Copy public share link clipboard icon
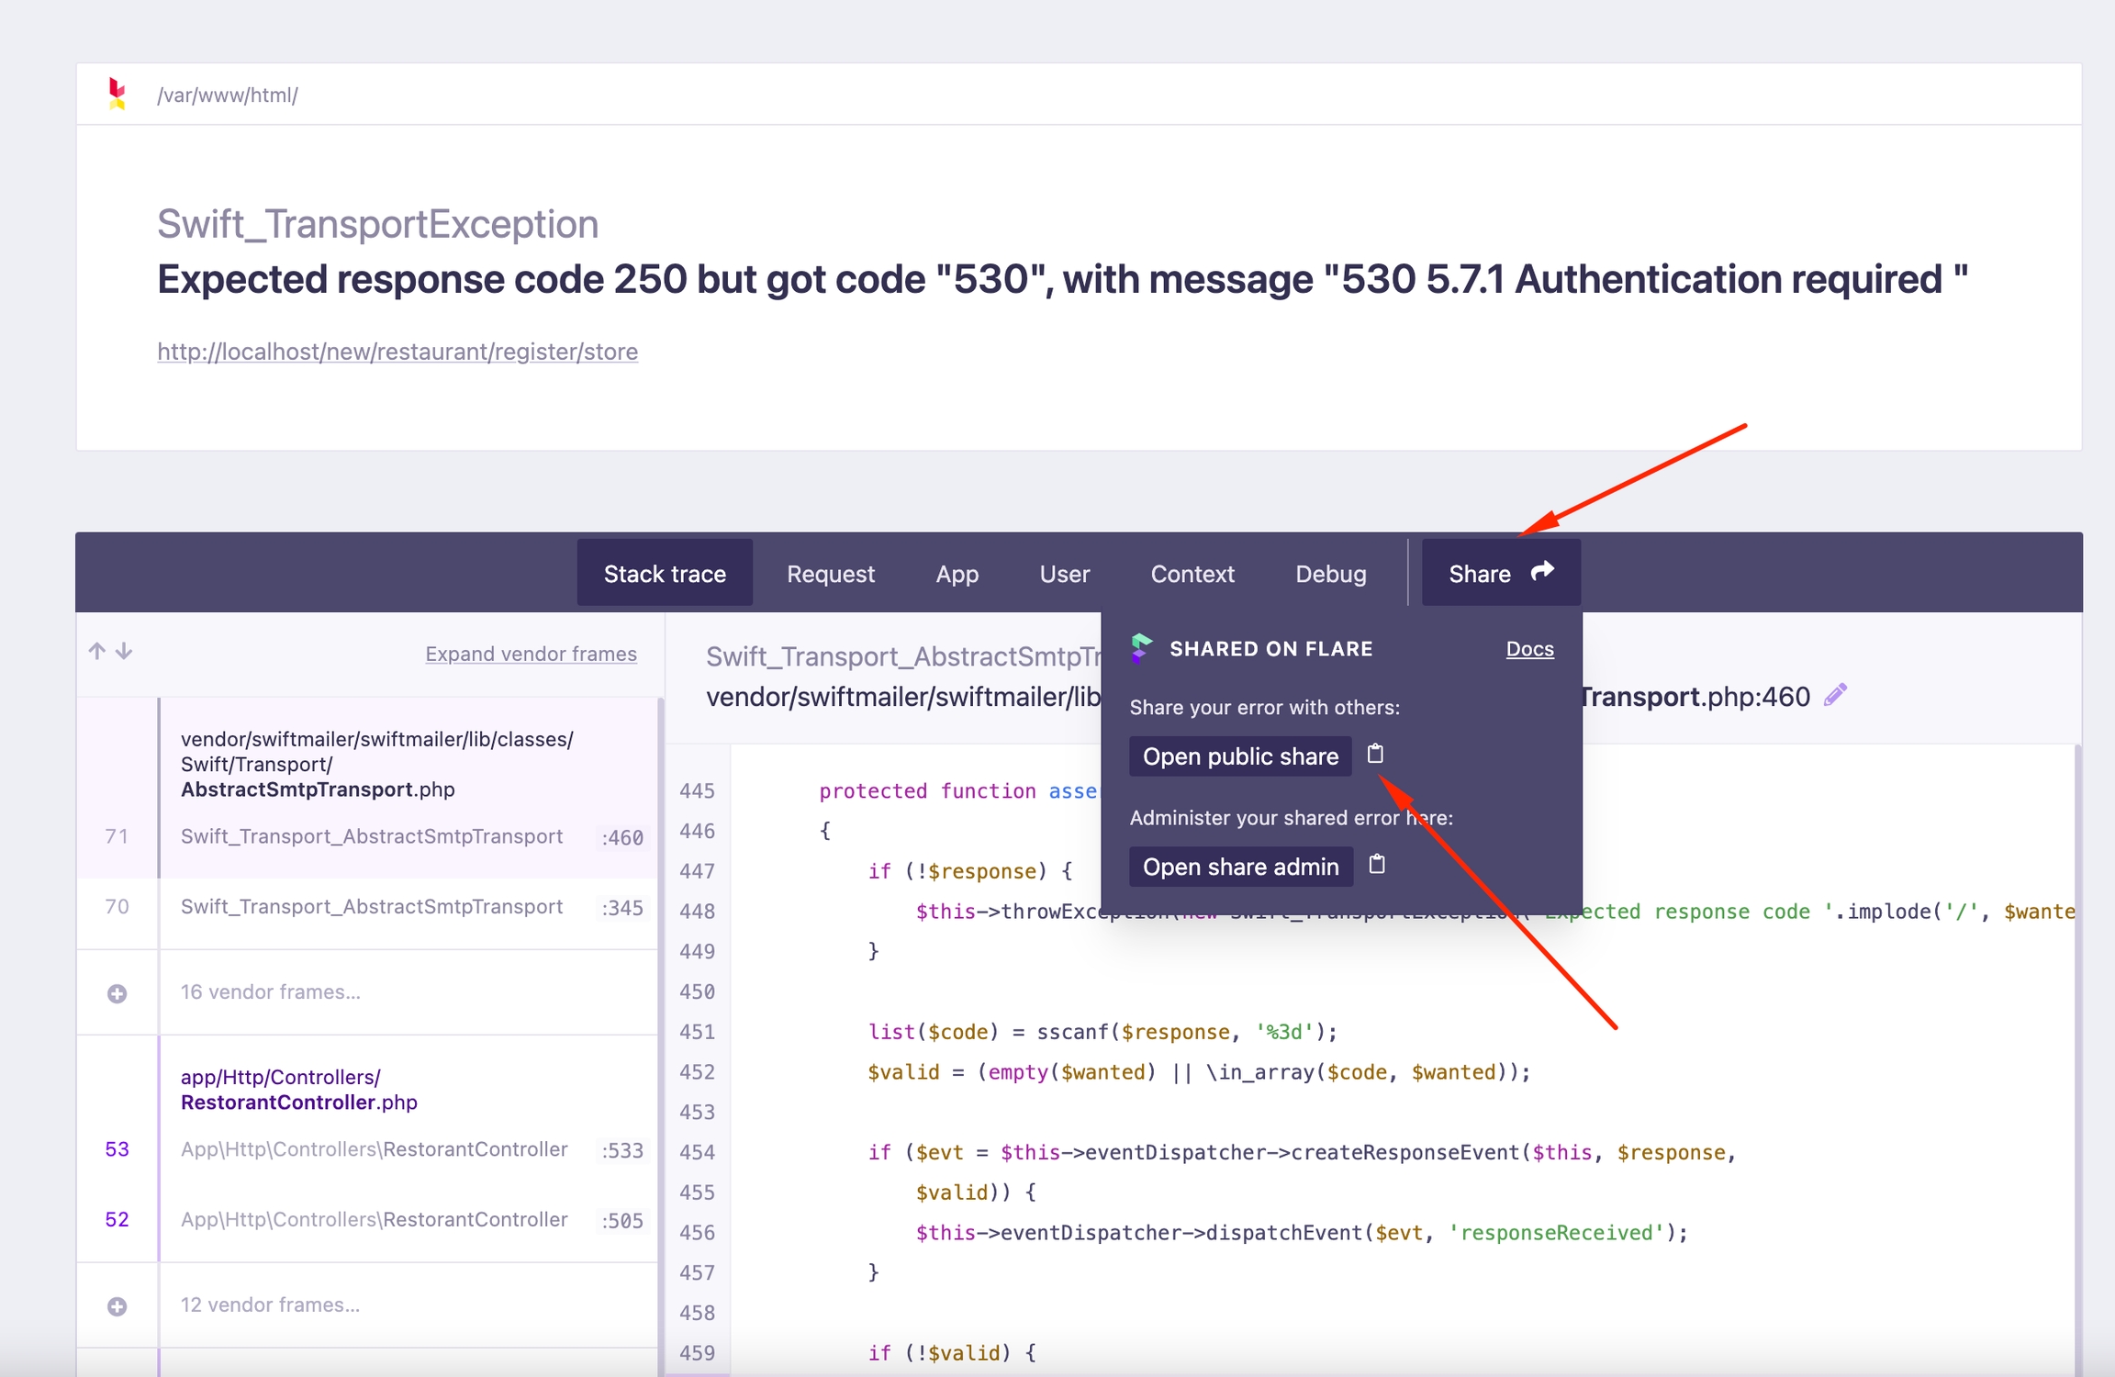The image size is (2115, 1377). (x=1375, y=754)
